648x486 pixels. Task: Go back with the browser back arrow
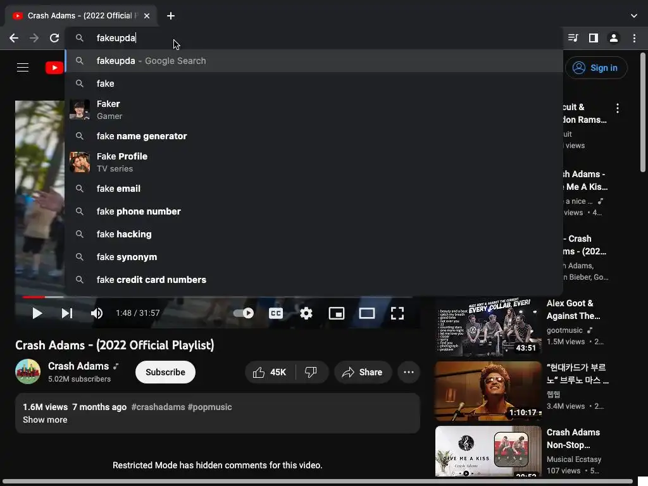14,38
